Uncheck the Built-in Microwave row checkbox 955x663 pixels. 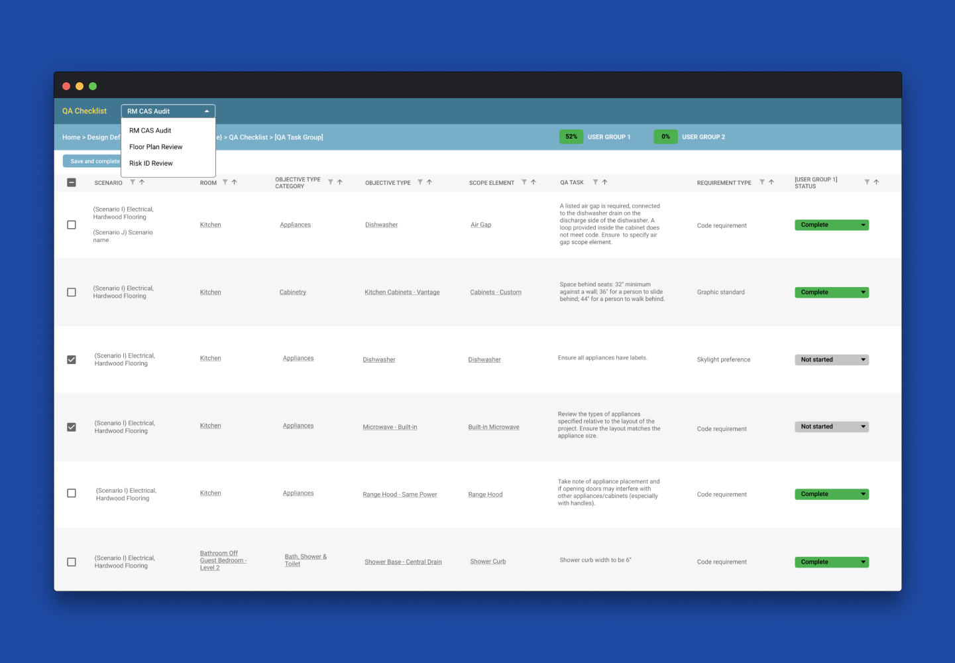(x=72, y=427)
